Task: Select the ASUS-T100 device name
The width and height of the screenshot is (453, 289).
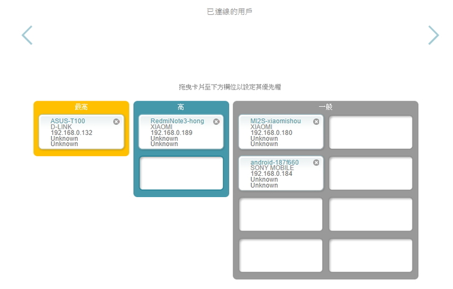Action: [68, 121]
